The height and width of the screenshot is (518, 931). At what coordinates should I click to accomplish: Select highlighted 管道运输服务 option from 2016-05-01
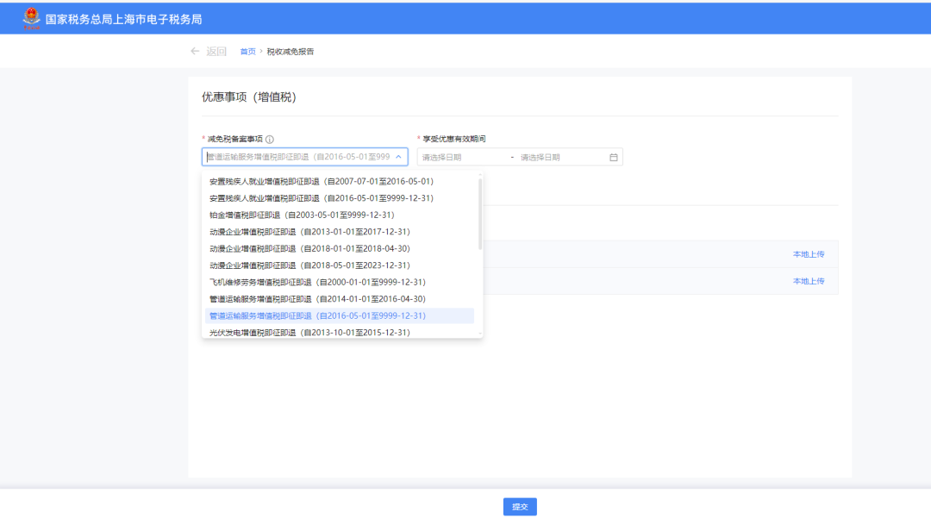click(317, 315)
